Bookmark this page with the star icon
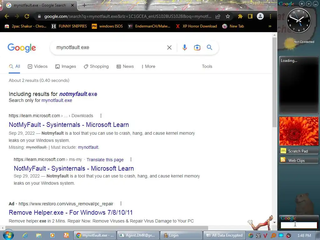 point(228,16)
